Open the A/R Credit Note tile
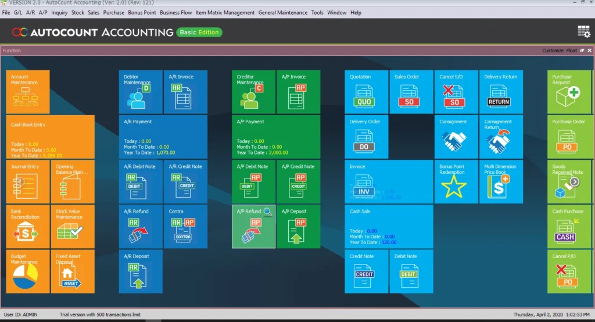 click(x=185, y=181)
